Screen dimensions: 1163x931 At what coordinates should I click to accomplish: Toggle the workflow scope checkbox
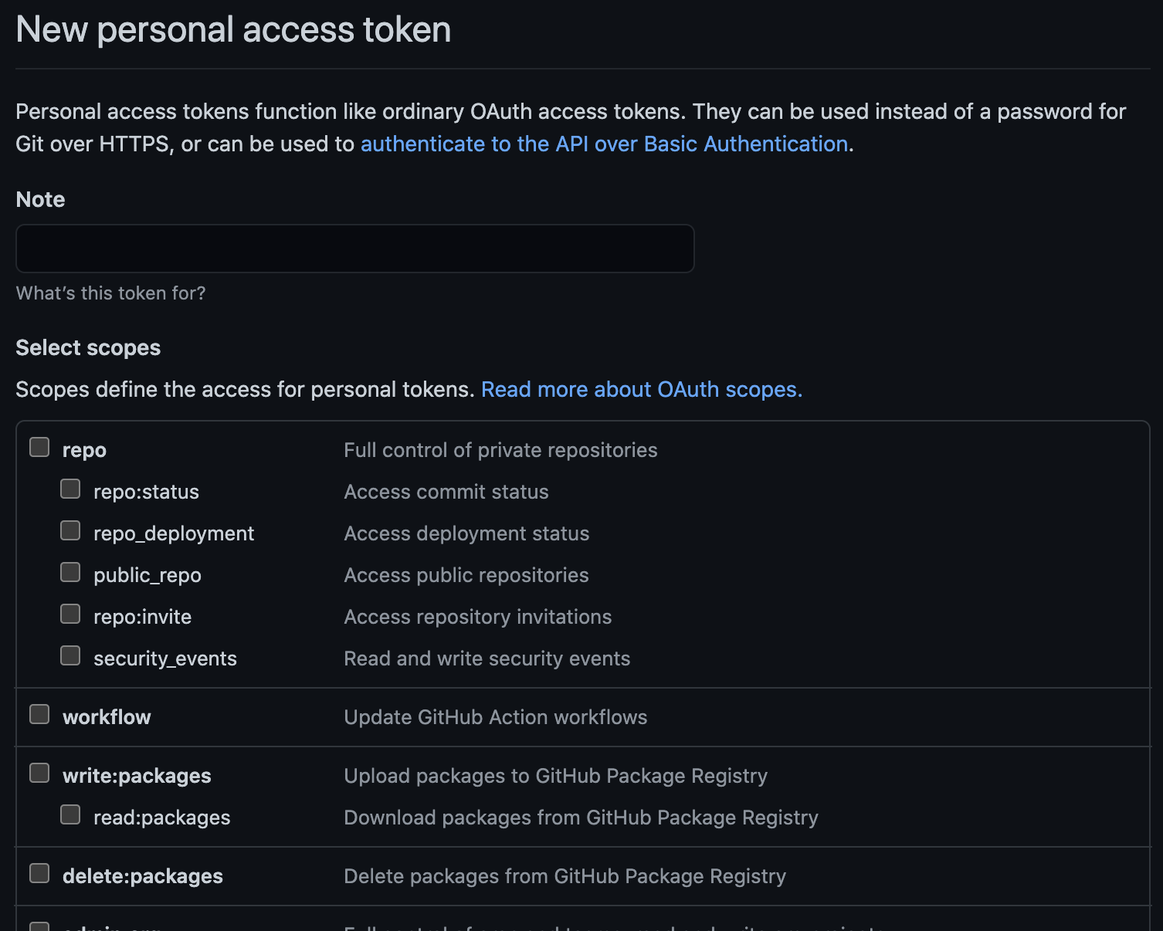39,715
